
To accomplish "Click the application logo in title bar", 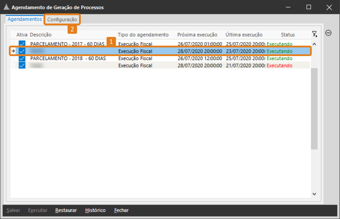I will [x=6, y=7].
